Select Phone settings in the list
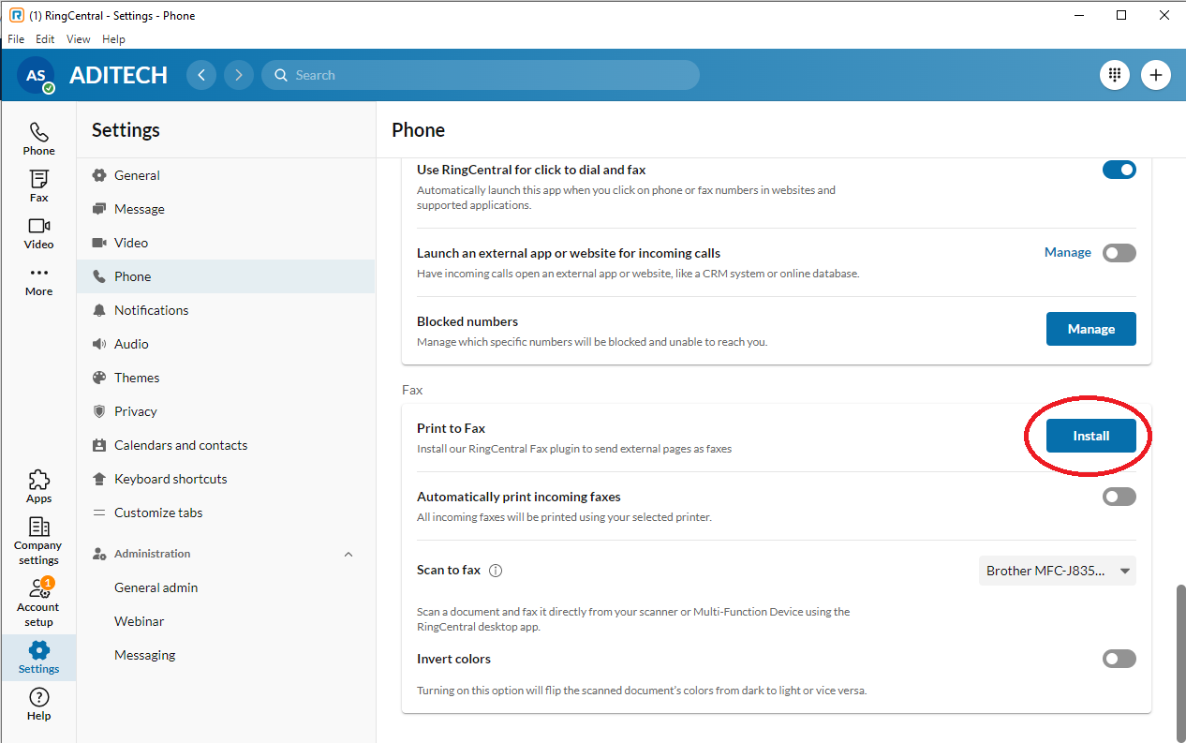 point(226,276)
